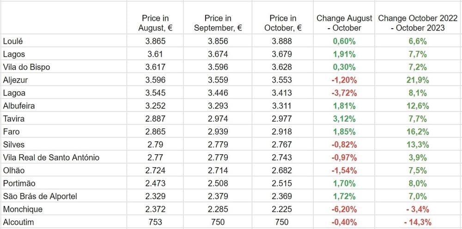This screenshot has height=229, width=462.
Task: Click the 'Change October 2022 - October 2023' header
Action: (418, 23)
